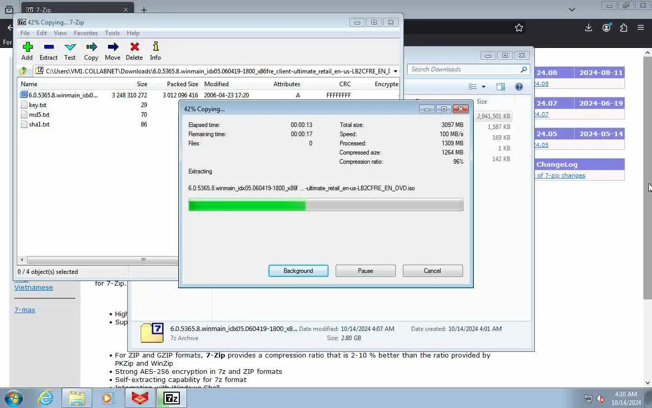Bookmark this page with the star icon
652x408 pixels.
519,28
